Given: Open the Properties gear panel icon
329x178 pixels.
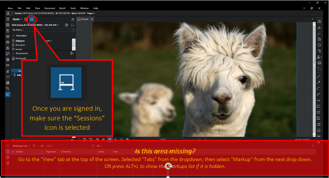Looking at the screenshot, I should [8, 60].
